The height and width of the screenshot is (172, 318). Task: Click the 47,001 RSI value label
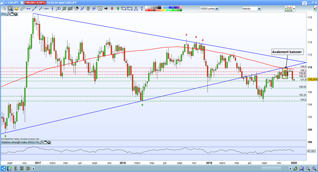coord(311,151)
